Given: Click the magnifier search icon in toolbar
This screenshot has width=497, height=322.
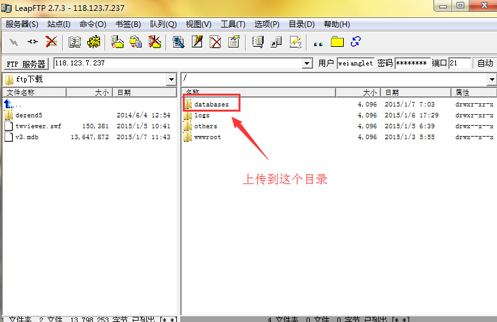Looking at the screenshot, I should pos(178,42).
